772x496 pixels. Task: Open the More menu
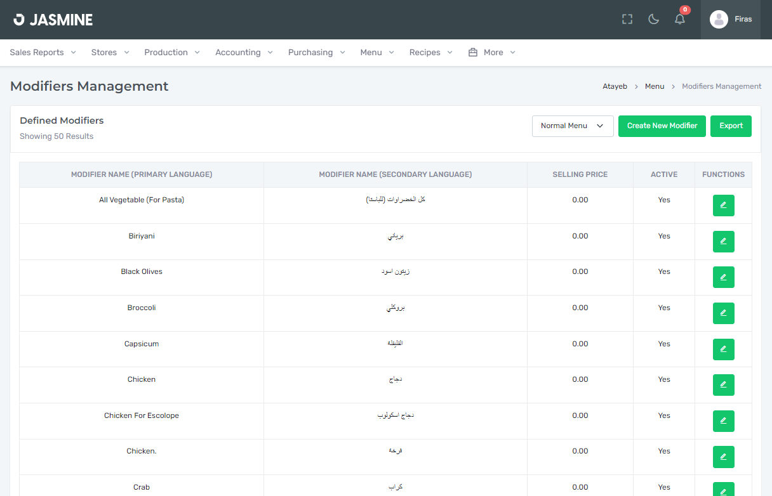click(491, 52)
